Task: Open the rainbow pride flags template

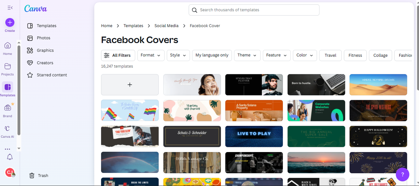Action: pos(130,111)
